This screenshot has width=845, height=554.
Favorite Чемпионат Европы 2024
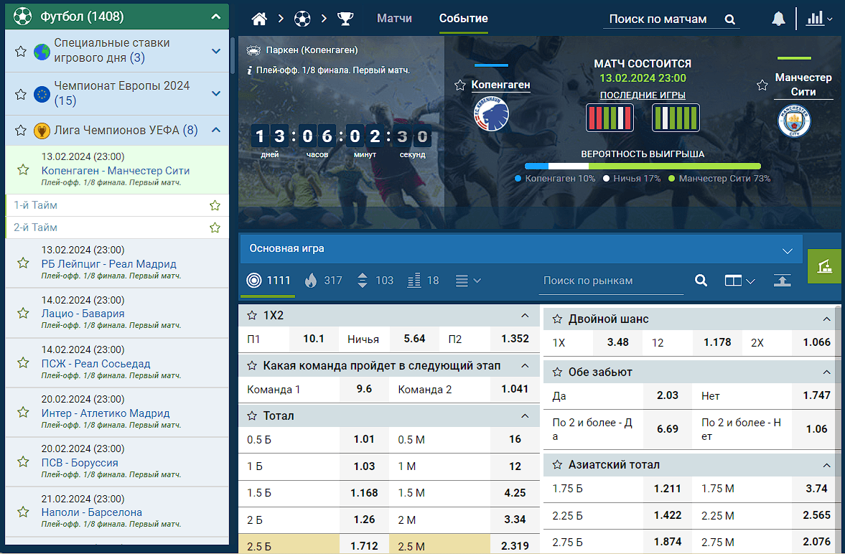tap(21, 94)
